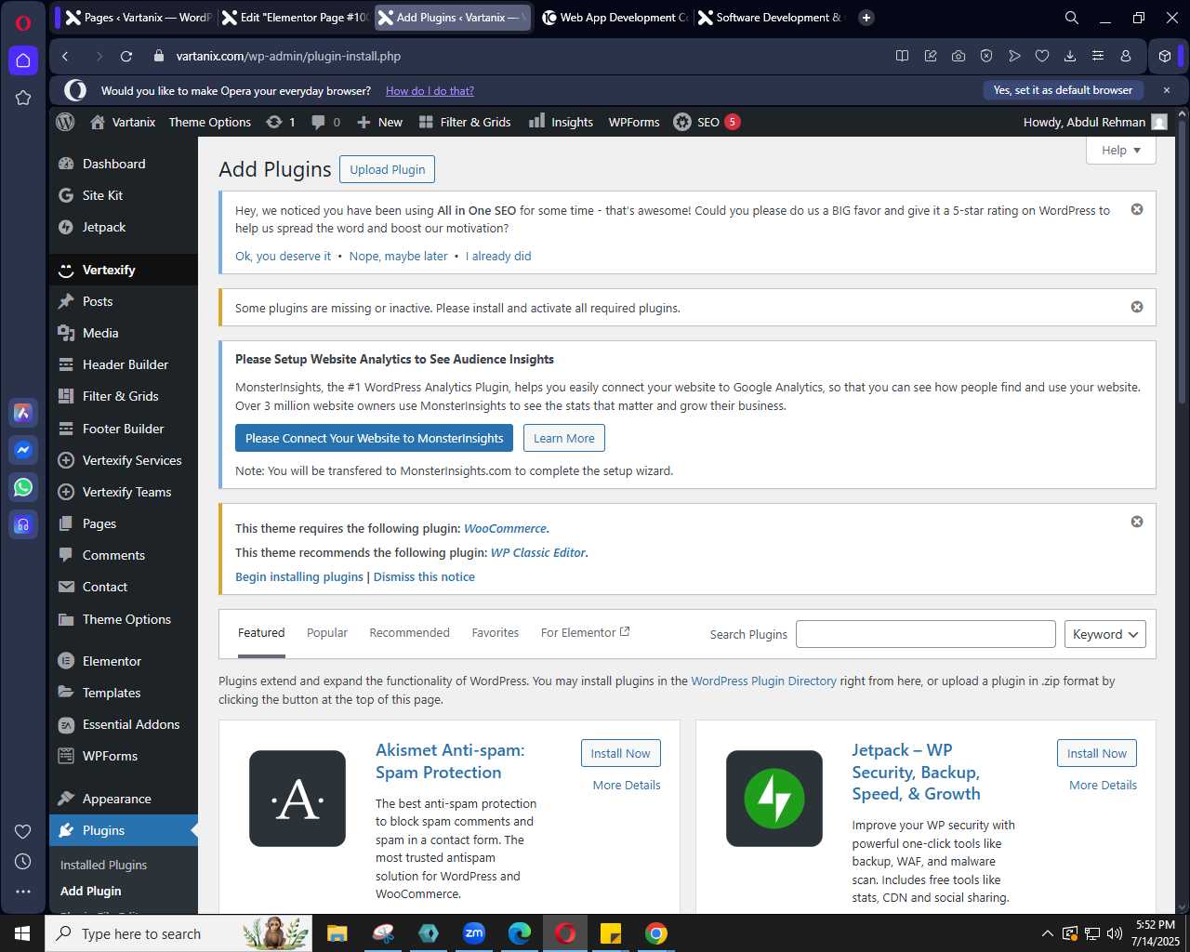This screenshot has width=1190, height=952.
Task: Click the MonsterInsights Learn More button
Action: pyautogui.click(x=564, y=438)
